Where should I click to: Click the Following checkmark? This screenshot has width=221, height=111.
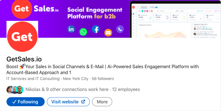coord(14,102)
